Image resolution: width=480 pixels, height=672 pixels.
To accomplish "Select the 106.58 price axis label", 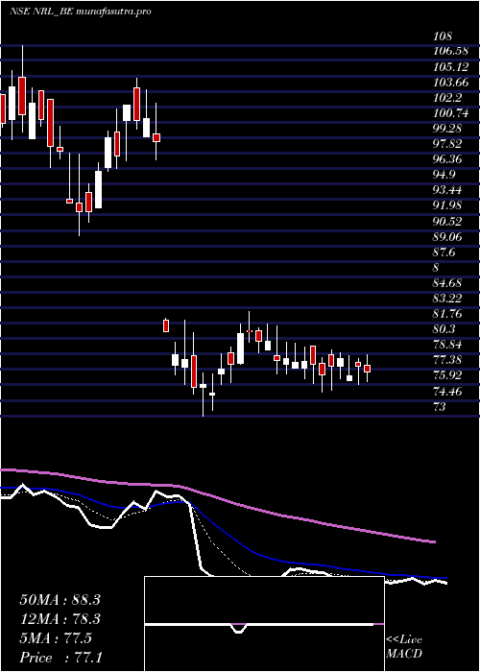I will [451, 52].
